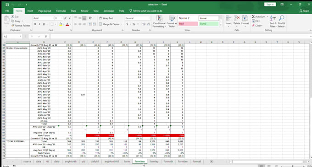Viewport: 312px width, 167px height.
Task: Apply the Bad cell style
Action: click(188, 24)
